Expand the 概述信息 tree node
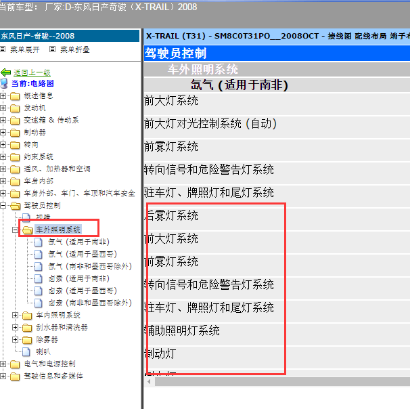This screenshot has height=409, width=410. pyautogui.click(x=3, y=95)
